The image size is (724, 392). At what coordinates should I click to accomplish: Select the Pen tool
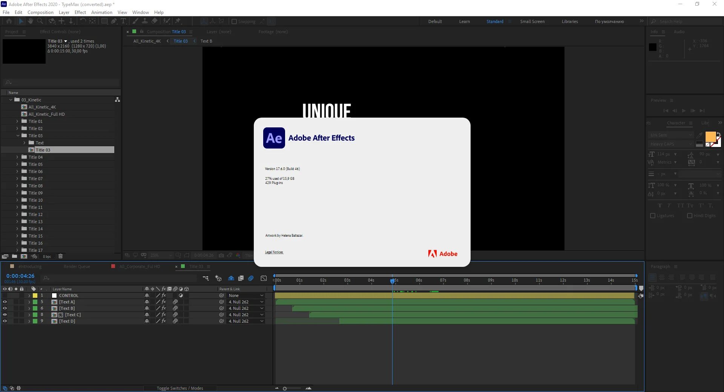point(114,21)
